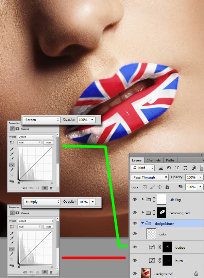Image resolution: width=204 pixels, height=278 pixels.
Task: Click the masks icon in the upper Properties panel
Action: [18, 129]
